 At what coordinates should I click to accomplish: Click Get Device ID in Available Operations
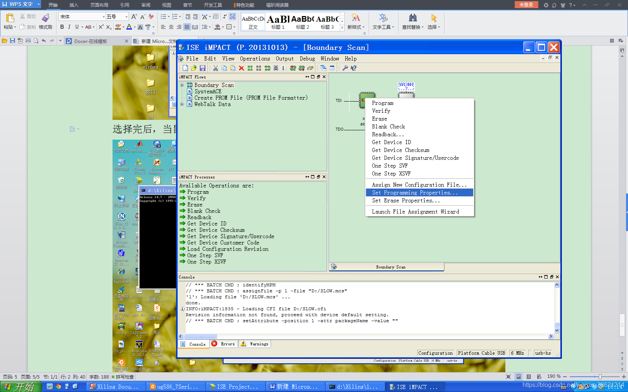coord(207,224)
